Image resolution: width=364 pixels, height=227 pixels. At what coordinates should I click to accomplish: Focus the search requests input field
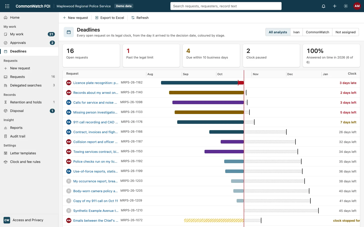tap(226, 6)
